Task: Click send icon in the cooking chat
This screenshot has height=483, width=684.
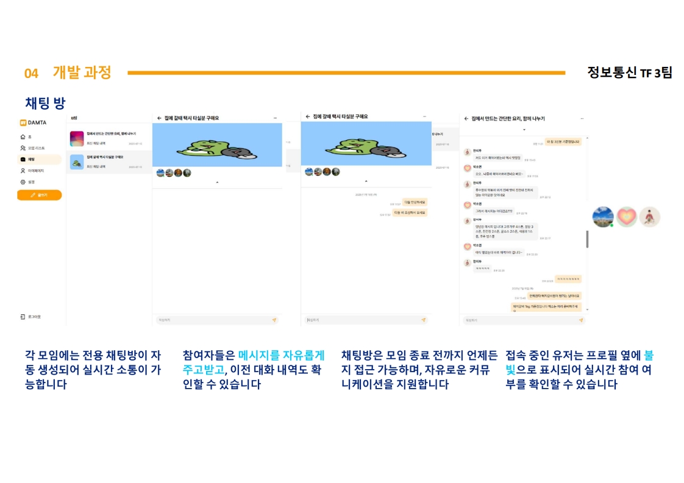Action: 580,320
